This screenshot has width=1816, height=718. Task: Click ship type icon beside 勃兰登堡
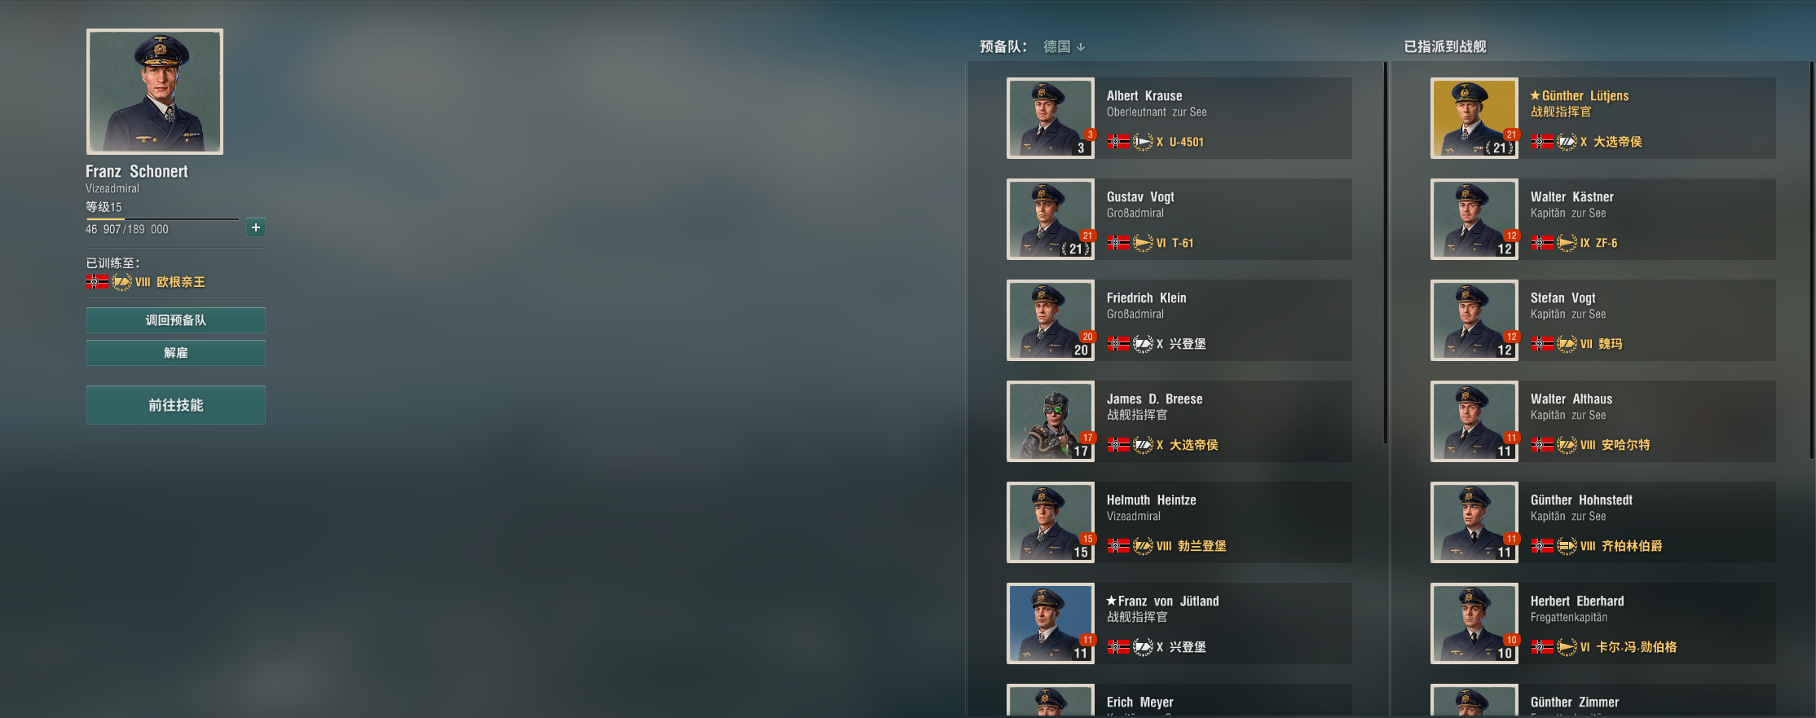coord(1143,546)
